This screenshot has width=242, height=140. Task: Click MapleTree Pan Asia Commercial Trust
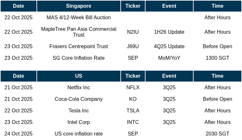click(78, 32)
